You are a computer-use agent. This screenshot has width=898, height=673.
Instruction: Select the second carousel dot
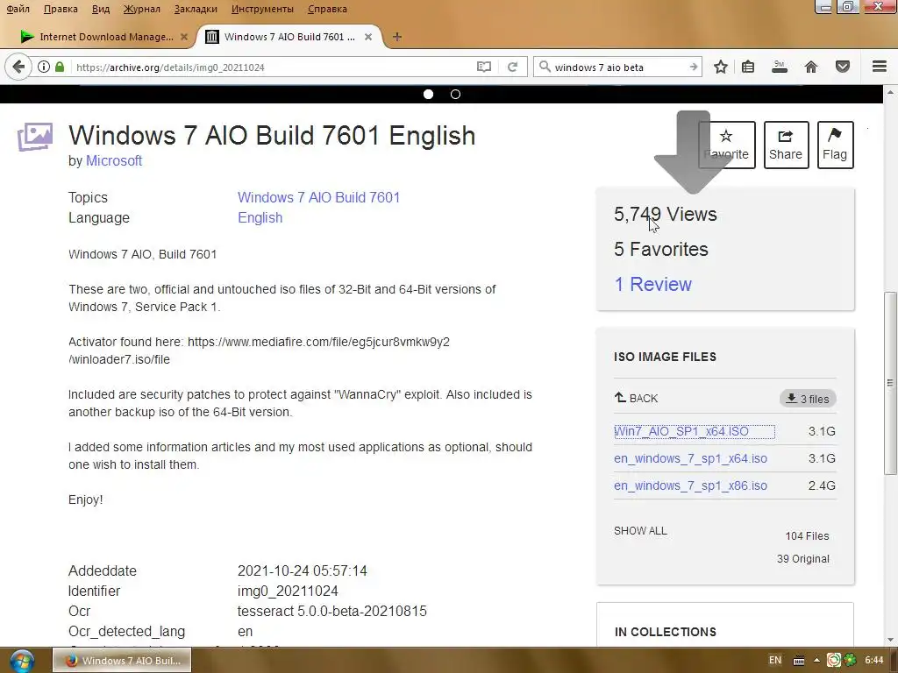click(455, 95)
